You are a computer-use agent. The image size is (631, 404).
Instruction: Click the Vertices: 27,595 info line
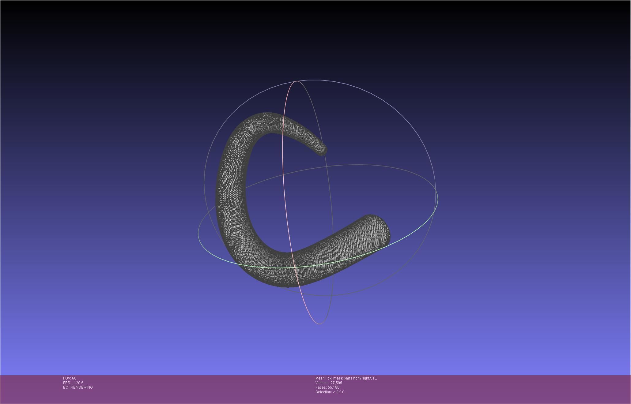328,383
